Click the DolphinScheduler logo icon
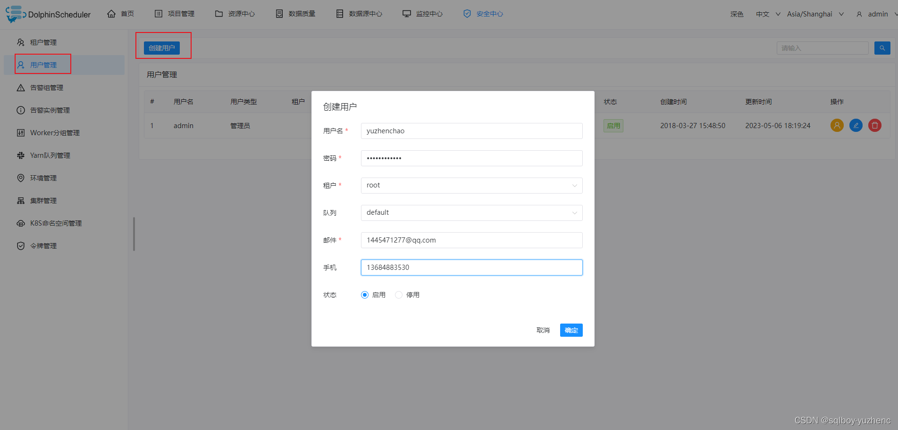This screenshot has width=898, height=430. pos(15,14)
